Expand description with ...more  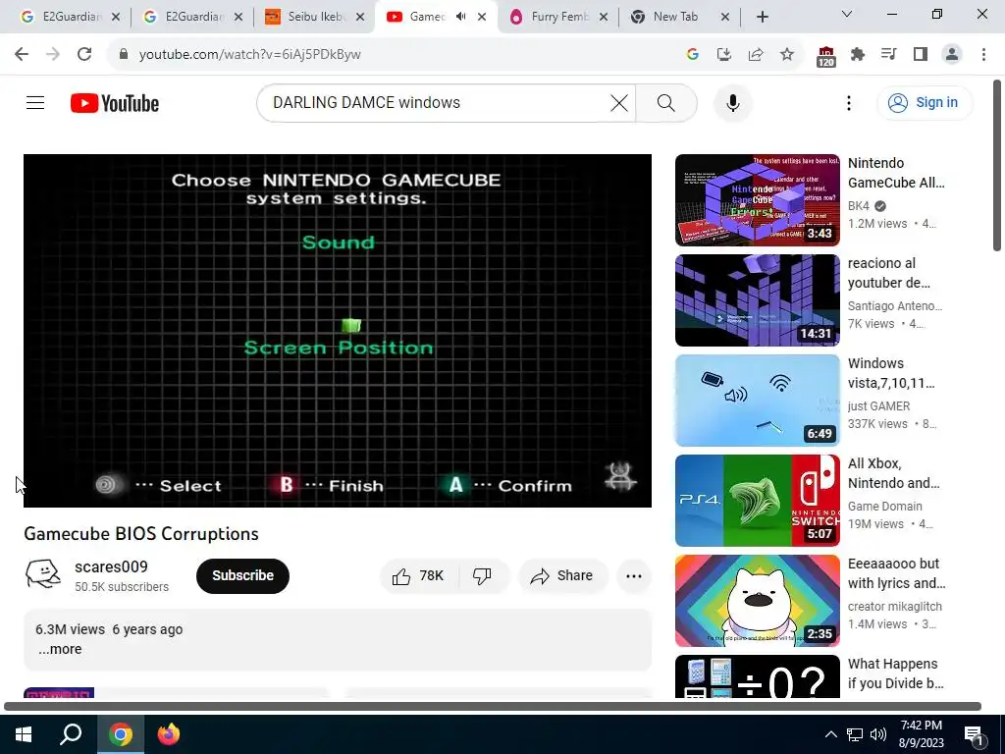60,649
